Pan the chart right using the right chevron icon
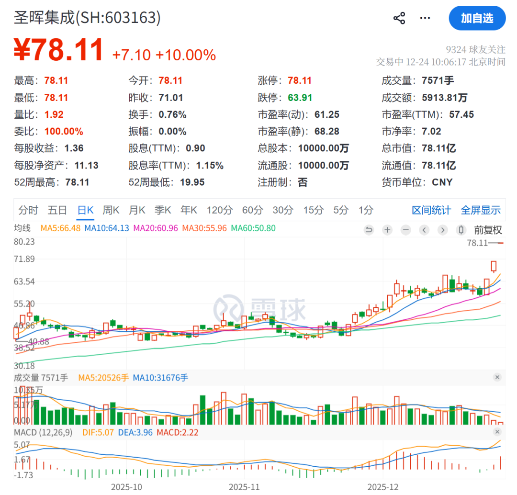Image resolution: width=517 pixels, height=495 pixels. point(442,230)
